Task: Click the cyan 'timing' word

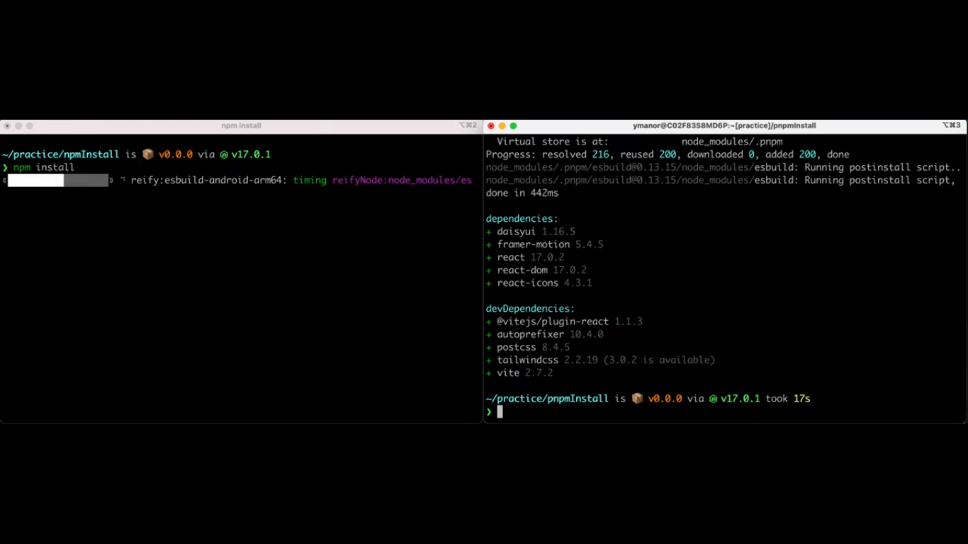Action: 310,181
